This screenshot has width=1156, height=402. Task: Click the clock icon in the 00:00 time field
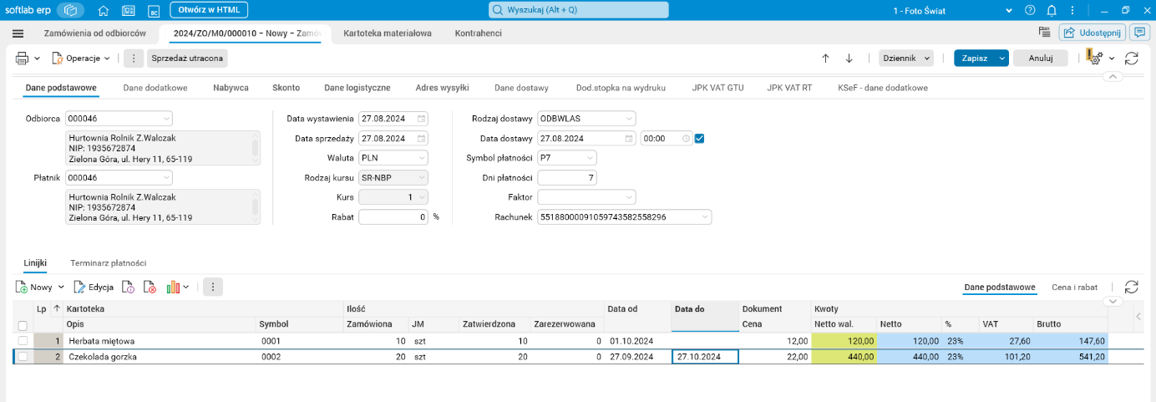[686, 138]
